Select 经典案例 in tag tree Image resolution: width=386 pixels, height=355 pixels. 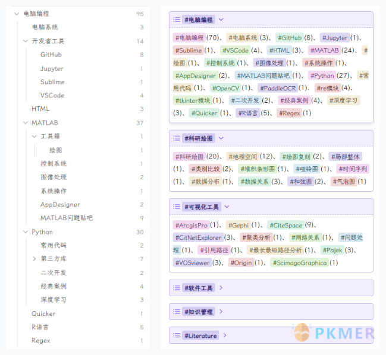54,286
